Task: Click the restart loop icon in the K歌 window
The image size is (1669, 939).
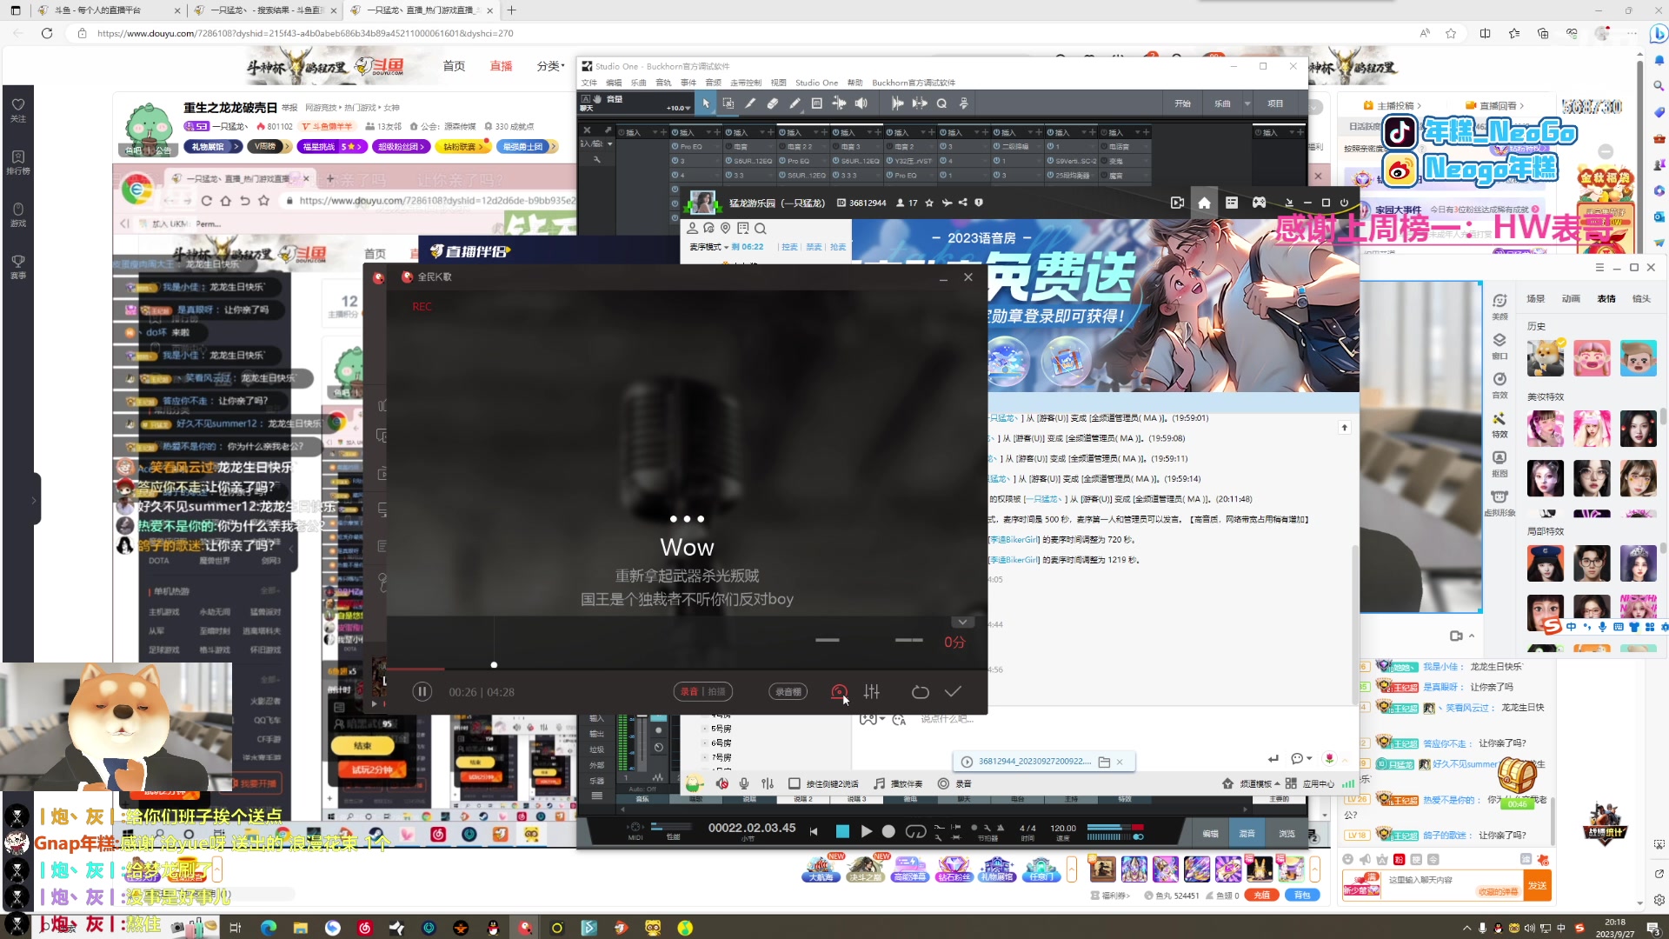Action: (x=920, y=691)
